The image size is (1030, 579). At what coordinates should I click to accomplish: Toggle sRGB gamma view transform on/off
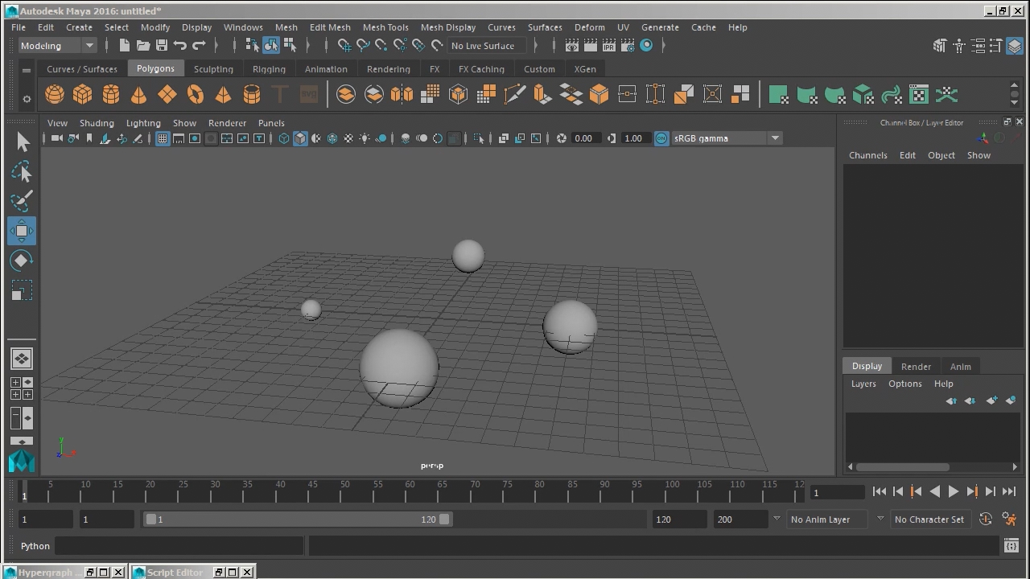(661, 138)
